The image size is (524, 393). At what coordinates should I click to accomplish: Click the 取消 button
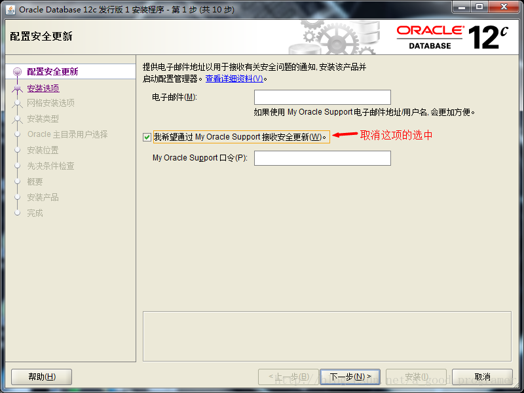482,377
